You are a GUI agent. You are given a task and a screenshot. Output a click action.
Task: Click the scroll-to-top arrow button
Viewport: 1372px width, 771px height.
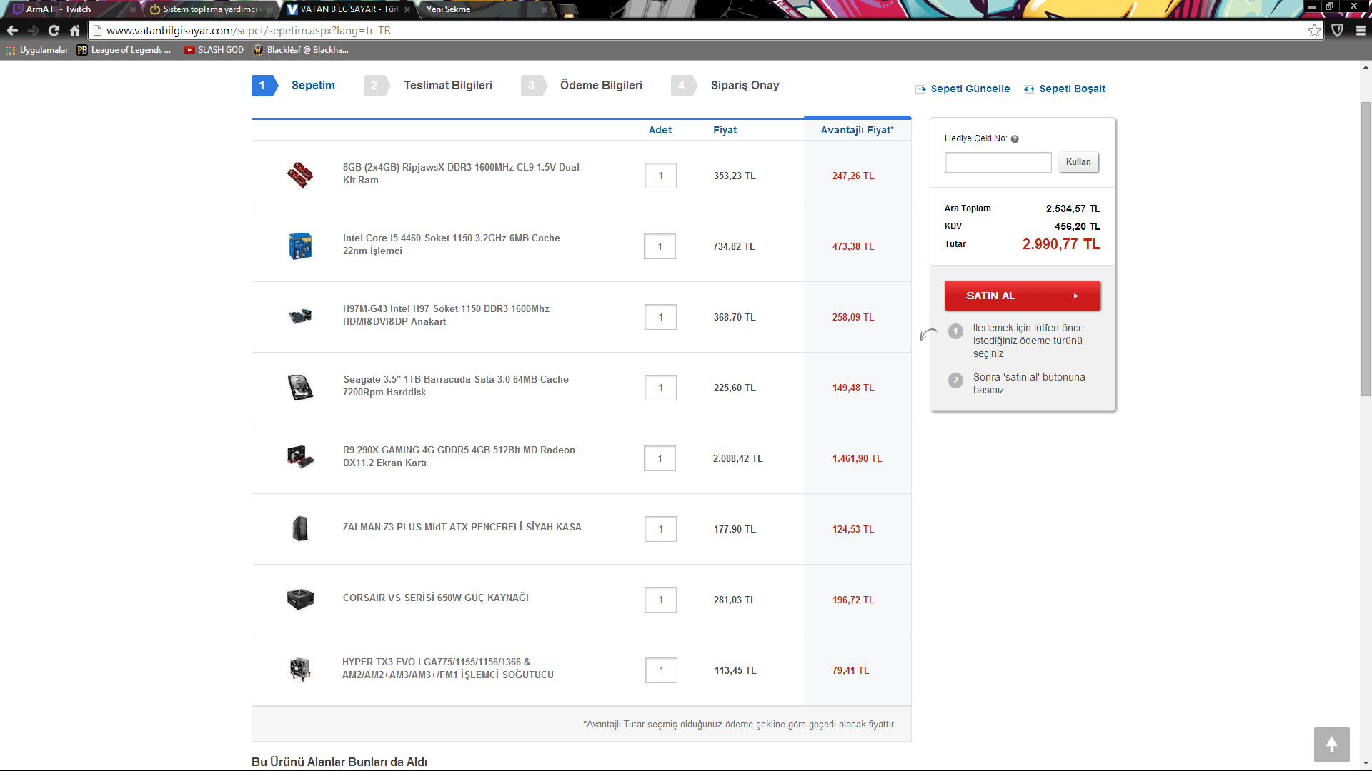tap(1331, 745)
